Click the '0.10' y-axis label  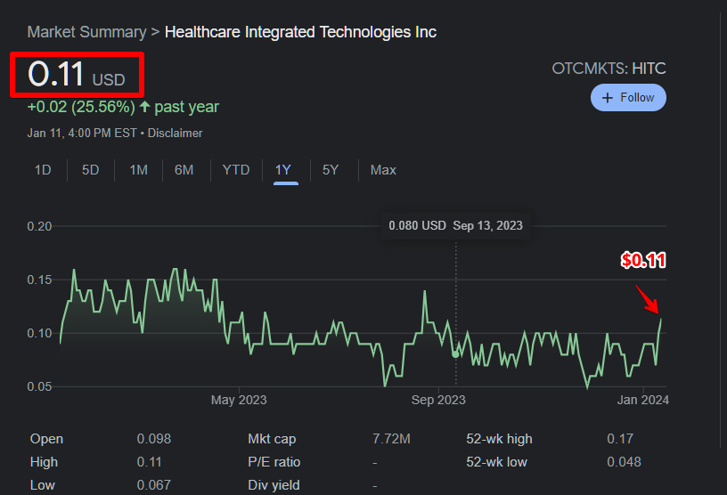[39, 333]
